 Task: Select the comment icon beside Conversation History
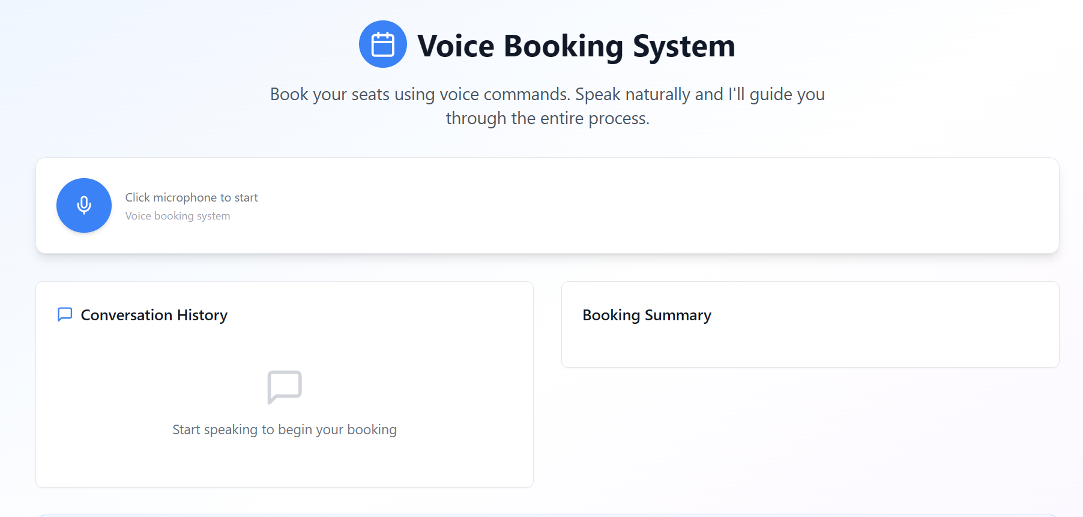click(65, 314)
